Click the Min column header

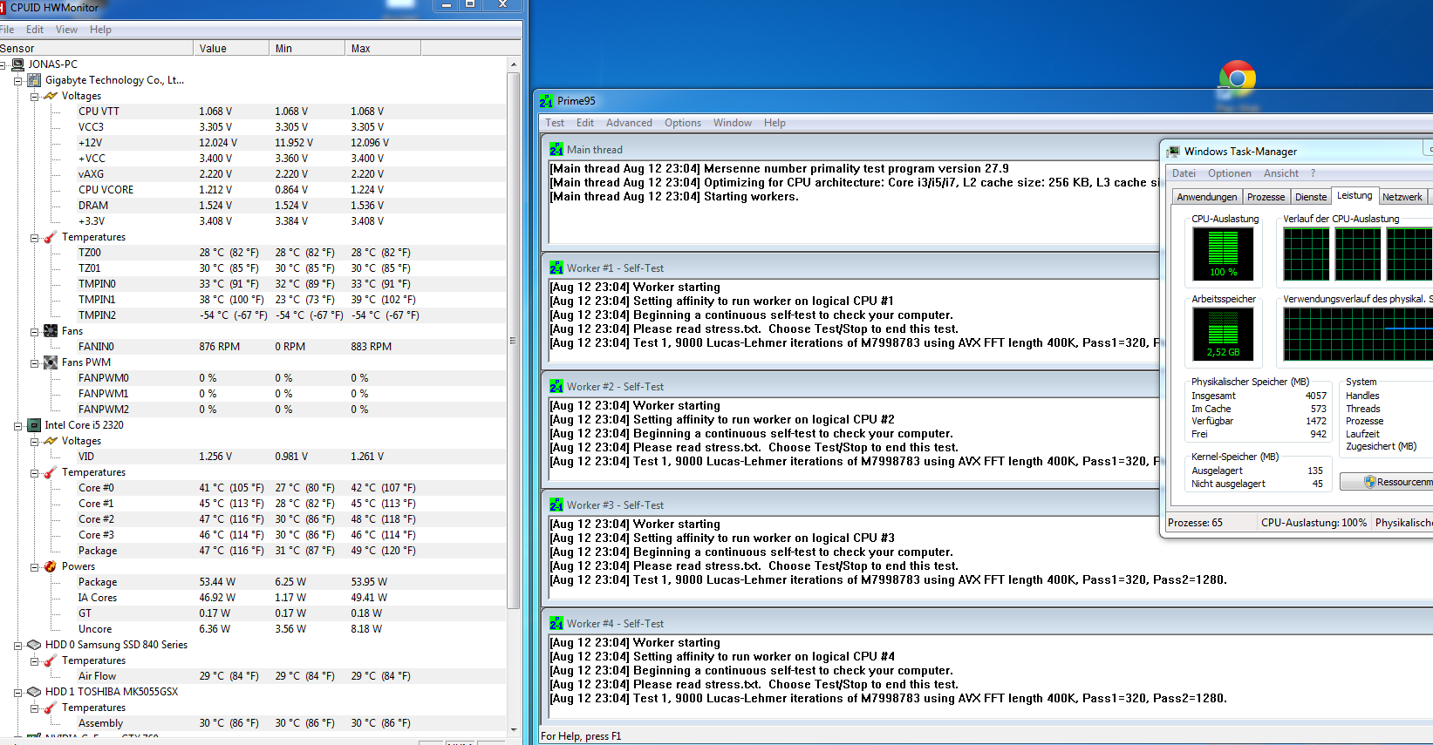click(x=307, y=49)
